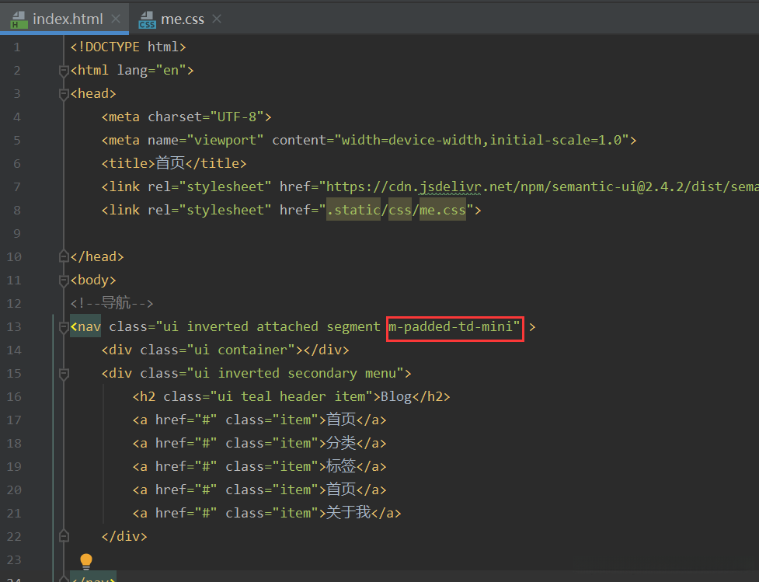The width and height of the screenshot is (759, 582).
Task: Collapse the opening head tag fold marker
Action: 64,94
